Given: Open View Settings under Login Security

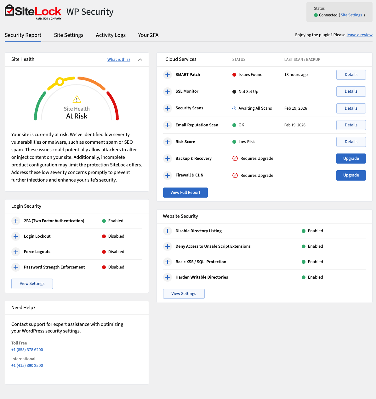Looking at the screenshot, I should 32,284.
